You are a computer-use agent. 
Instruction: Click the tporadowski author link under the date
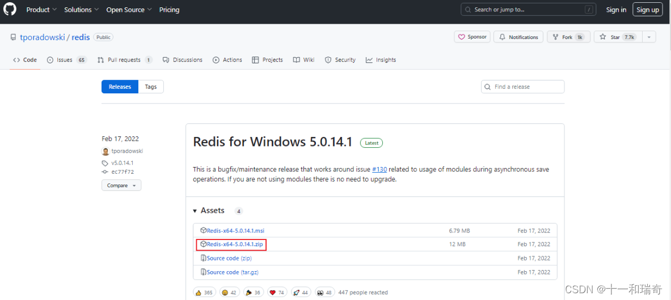point(127,151)
